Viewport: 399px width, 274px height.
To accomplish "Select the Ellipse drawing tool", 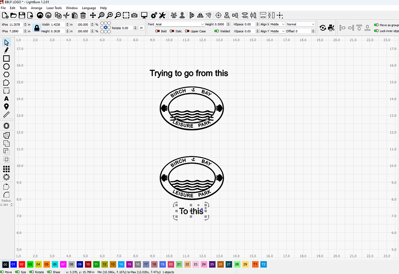I will [x=6, y=67].
